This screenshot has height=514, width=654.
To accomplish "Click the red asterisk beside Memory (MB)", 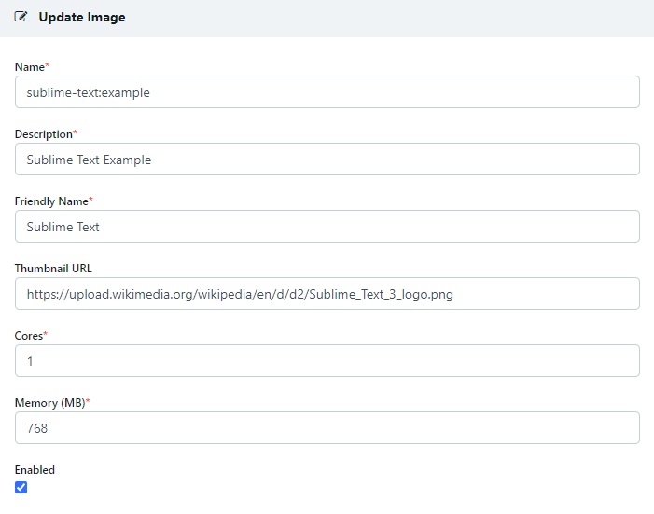I will point(88,402).
